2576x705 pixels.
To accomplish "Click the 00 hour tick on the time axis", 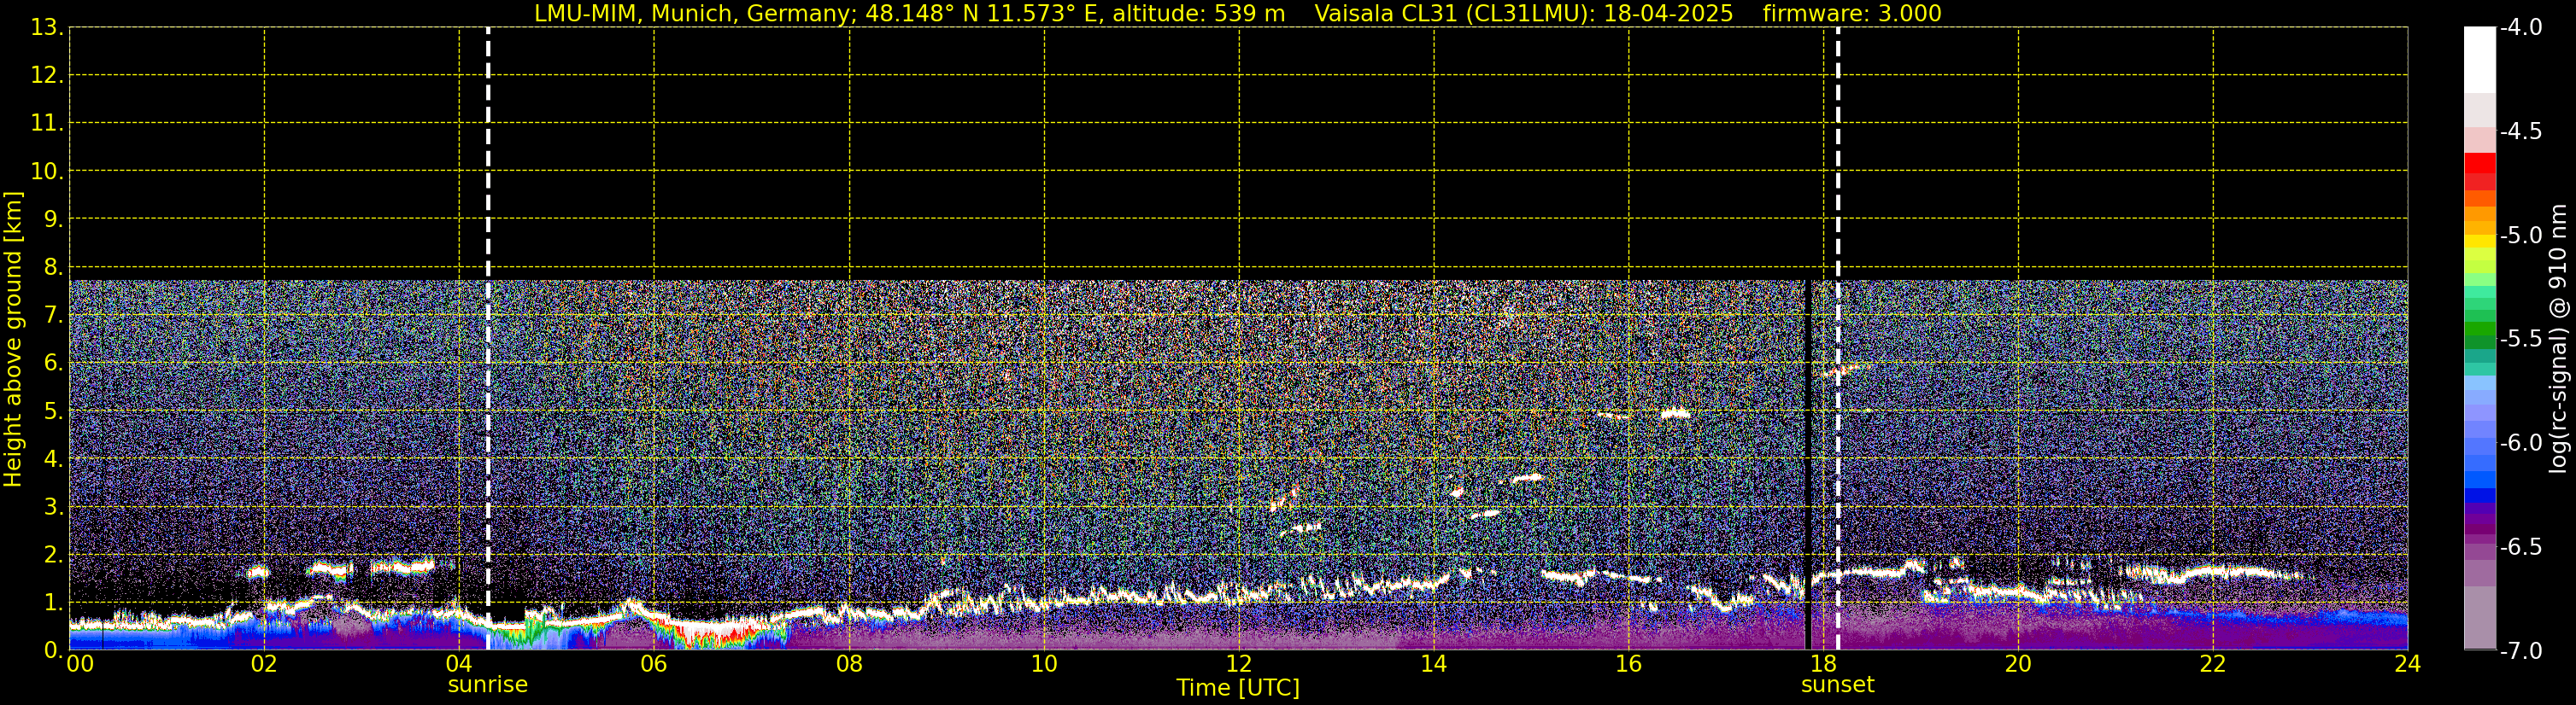I will [x=79, y=665].
